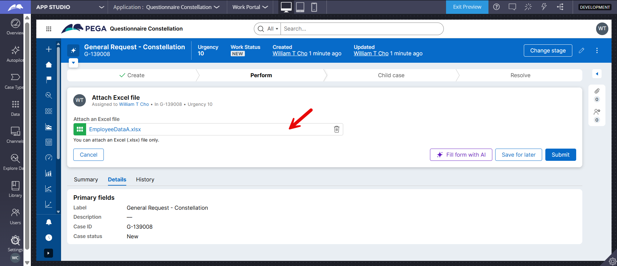The width and height of the screenshot is (617, 266).
Task: Open the help question mark icon
Action: click(x=496, y=7)
